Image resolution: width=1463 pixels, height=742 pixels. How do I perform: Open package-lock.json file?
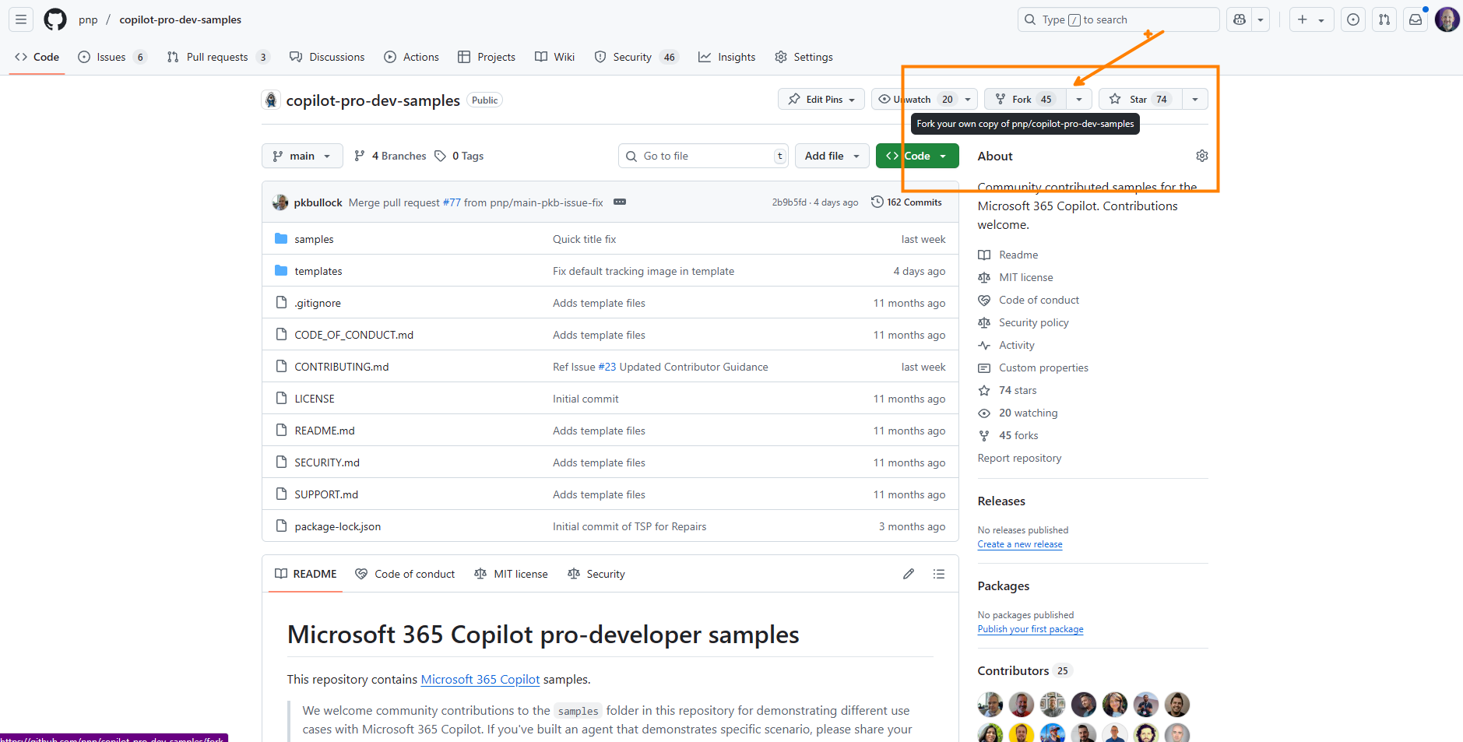click(338, 526)
